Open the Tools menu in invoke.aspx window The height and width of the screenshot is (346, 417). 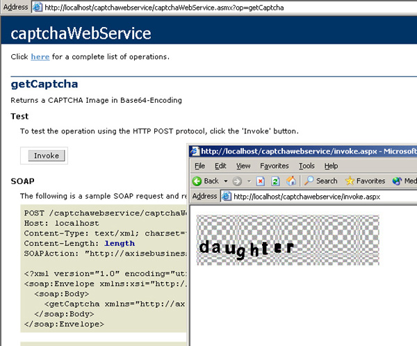click(306, 166)
